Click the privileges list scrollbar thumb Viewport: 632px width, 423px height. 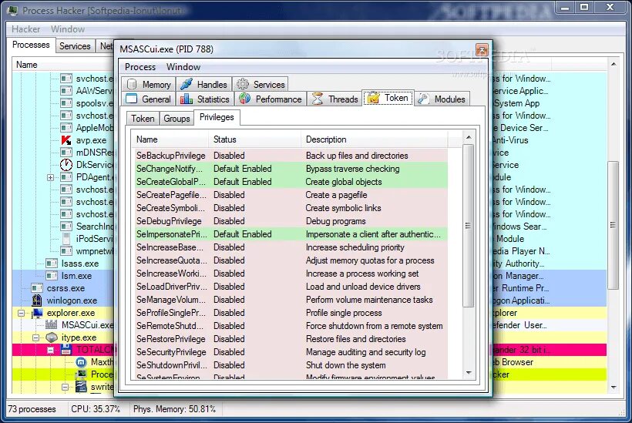coord(469,226)
